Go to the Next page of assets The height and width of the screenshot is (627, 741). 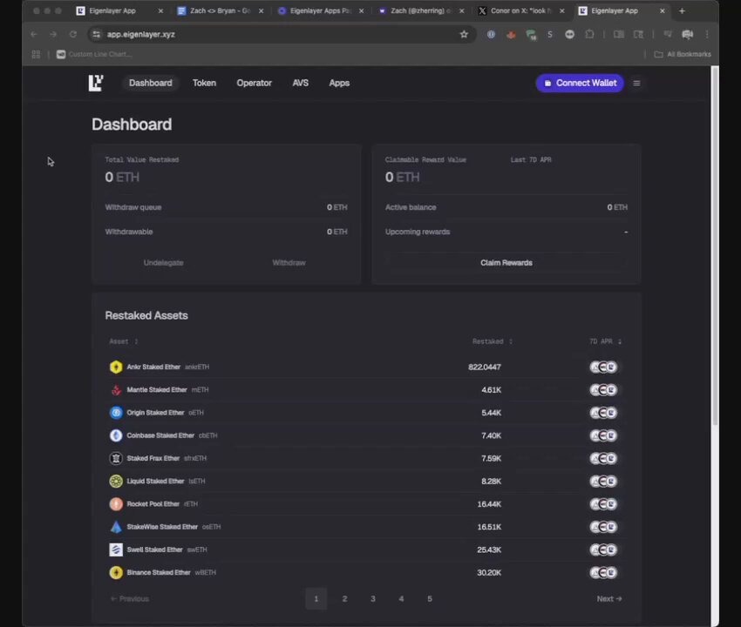tap(609, 598)
